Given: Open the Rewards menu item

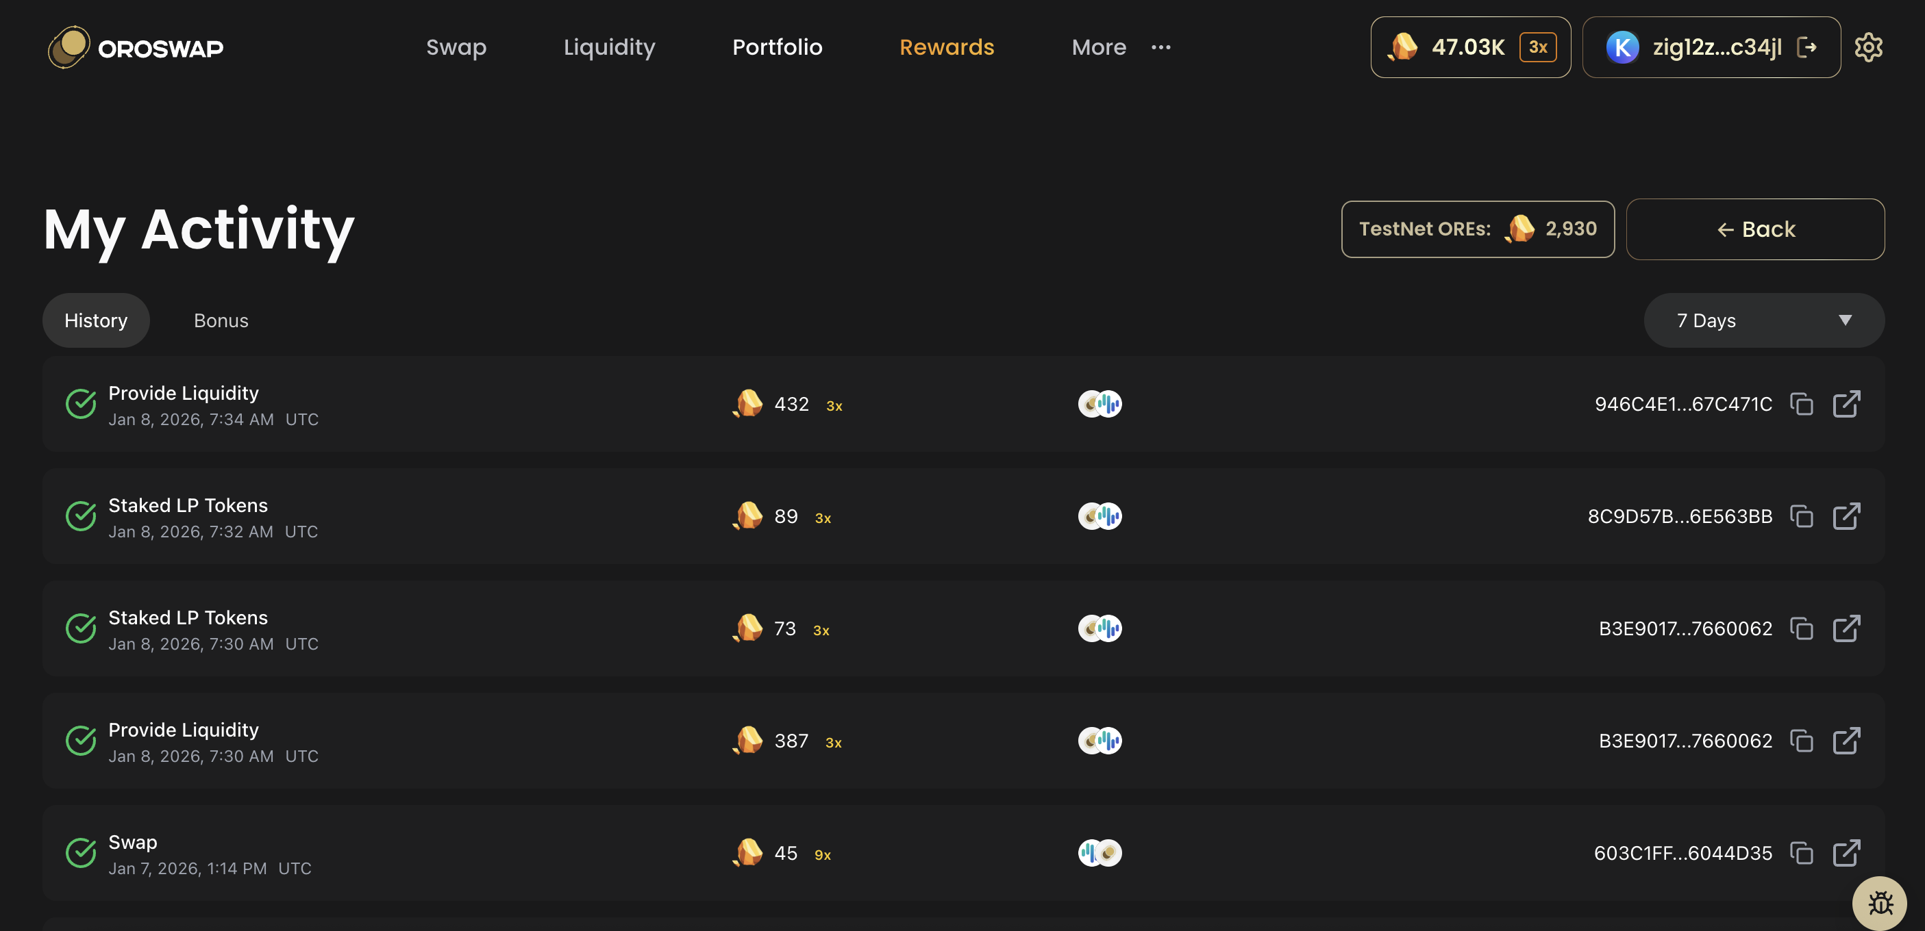Looking at the screenshot, I should coord(946,47).
